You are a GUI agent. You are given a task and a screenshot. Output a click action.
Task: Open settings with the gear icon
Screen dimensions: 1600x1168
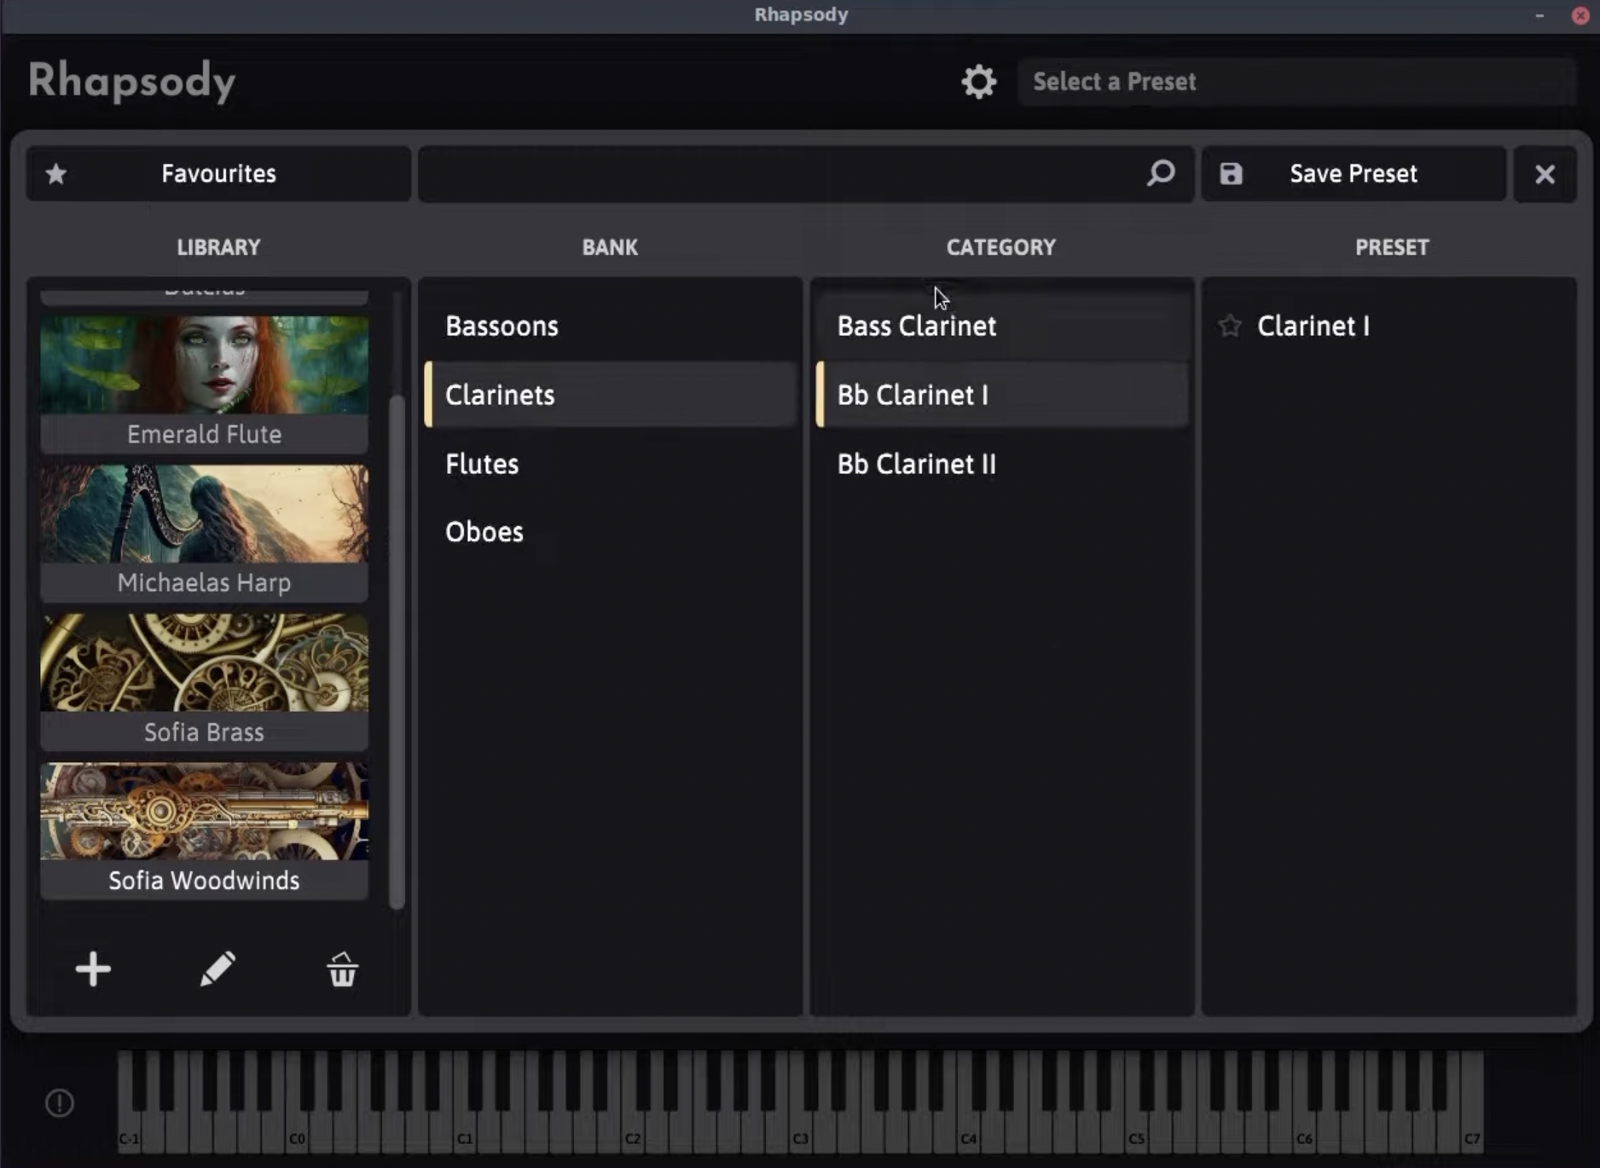pyautogui.click(x=978, y=82)
